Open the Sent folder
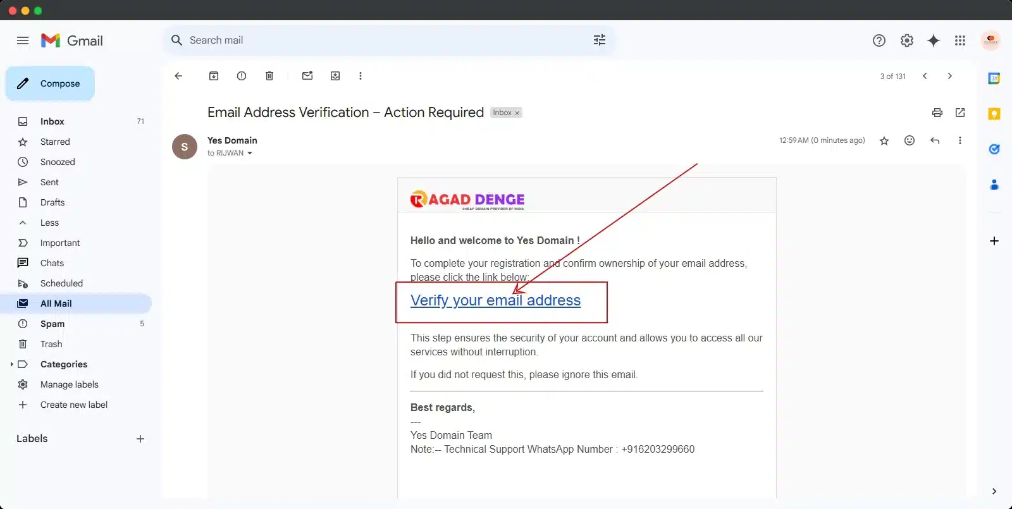Image resolution: width=1012 pixels, height=509 pixels. pos(76,182)
